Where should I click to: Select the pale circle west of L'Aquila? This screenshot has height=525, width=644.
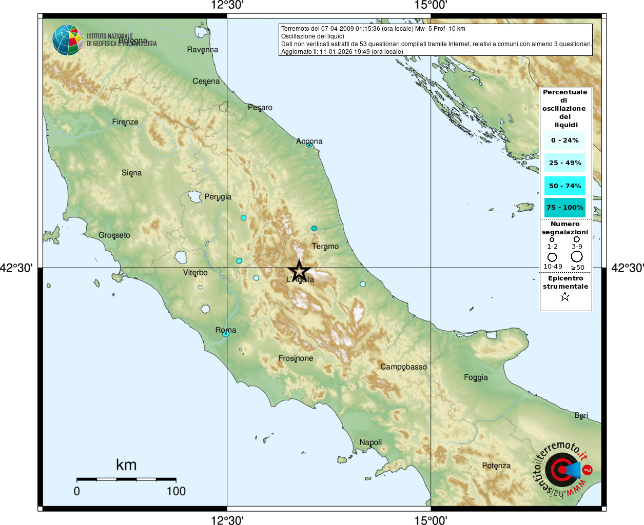(x=256, y=278)
